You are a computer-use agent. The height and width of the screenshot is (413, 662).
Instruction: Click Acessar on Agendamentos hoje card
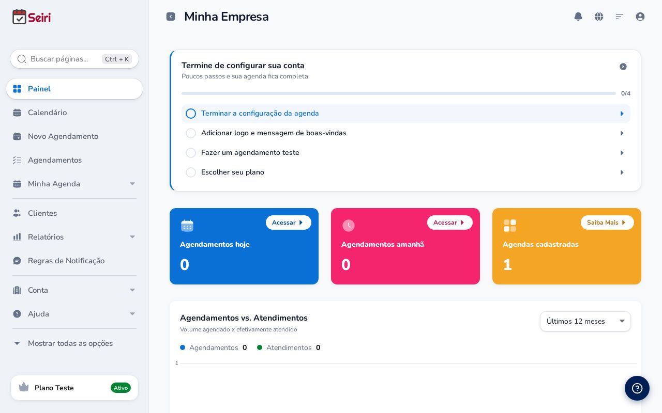click(289, 223)
